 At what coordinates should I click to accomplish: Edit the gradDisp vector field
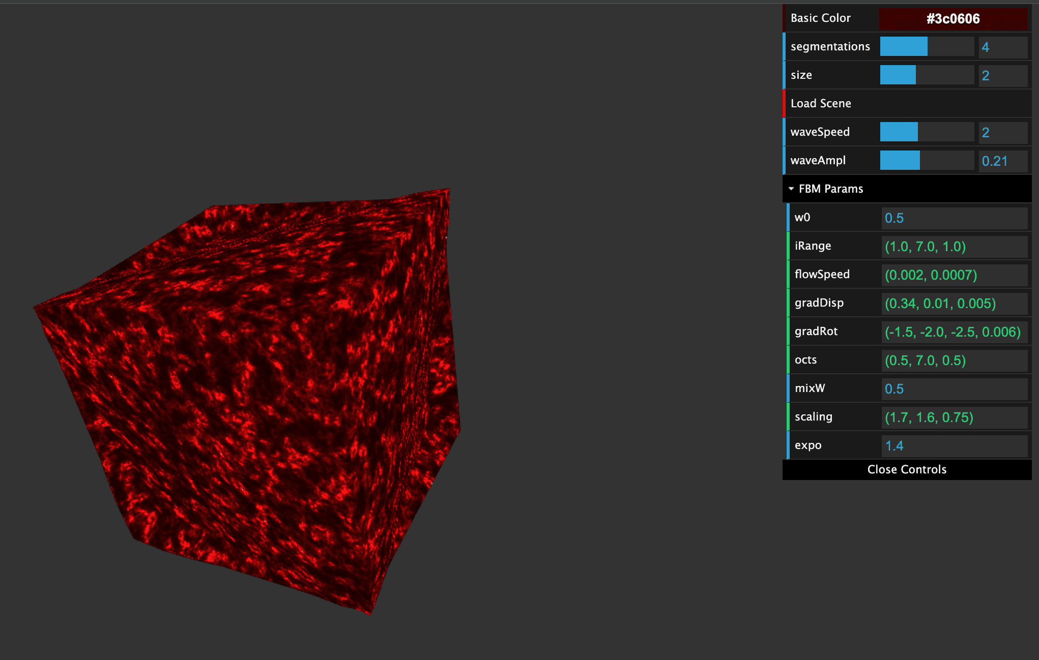955,303
